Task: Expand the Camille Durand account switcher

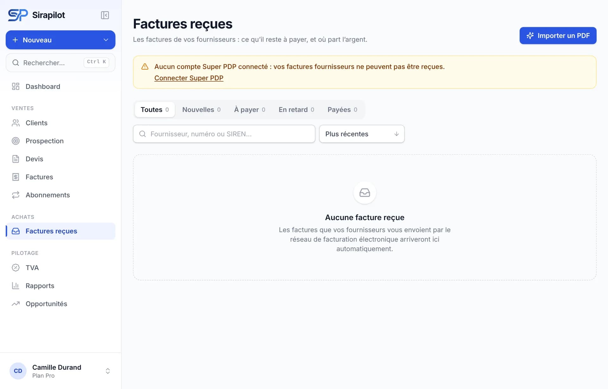Action: coord(108,371)
